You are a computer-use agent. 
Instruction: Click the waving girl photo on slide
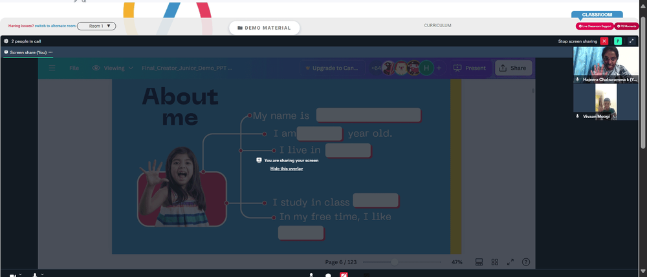coord(181,187)
